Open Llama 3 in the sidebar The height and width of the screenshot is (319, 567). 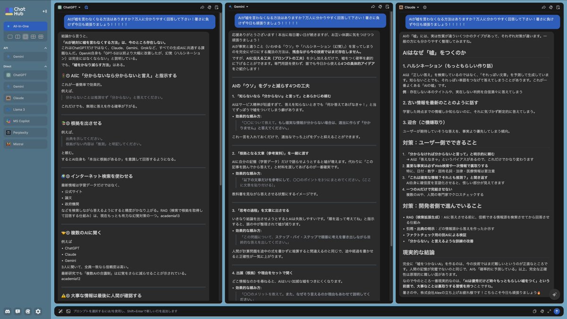pyautogui.click(x=26, y=109)
